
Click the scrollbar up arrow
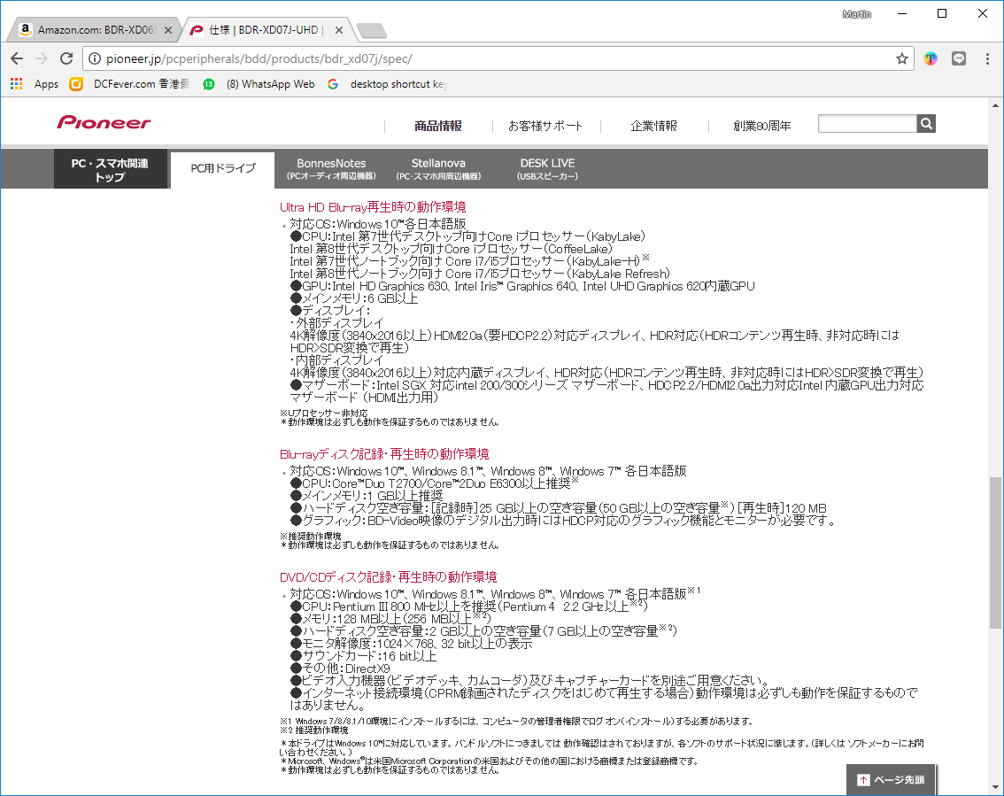tap(995, 105)
